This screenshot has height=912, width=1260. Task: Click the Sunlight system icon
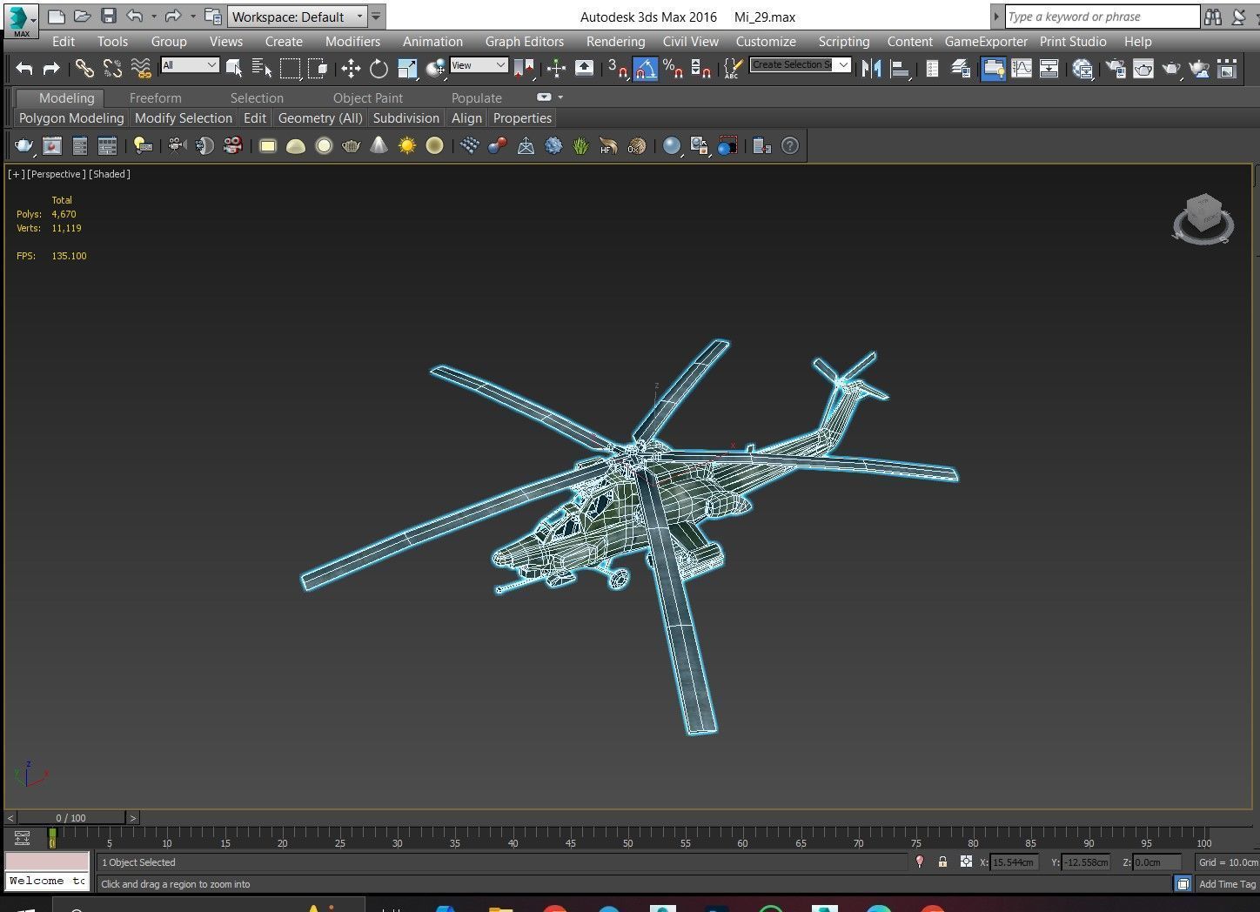tap(406, 145)
